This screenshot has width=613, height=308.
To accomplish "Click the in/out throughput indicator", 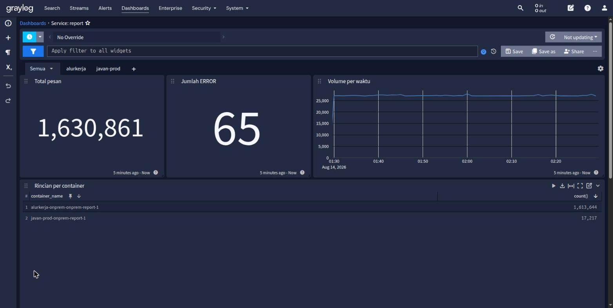I will click(x=541, y=8).
